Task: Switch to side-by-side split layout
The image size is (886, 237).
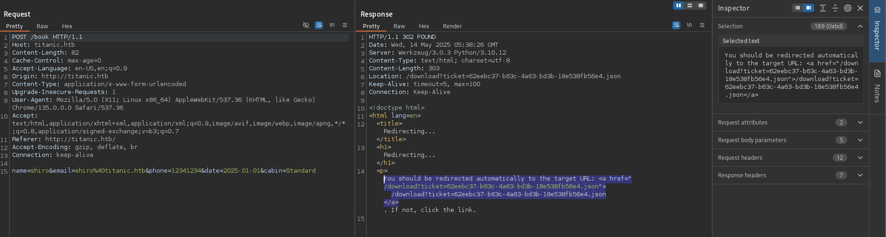Action: 679,6
